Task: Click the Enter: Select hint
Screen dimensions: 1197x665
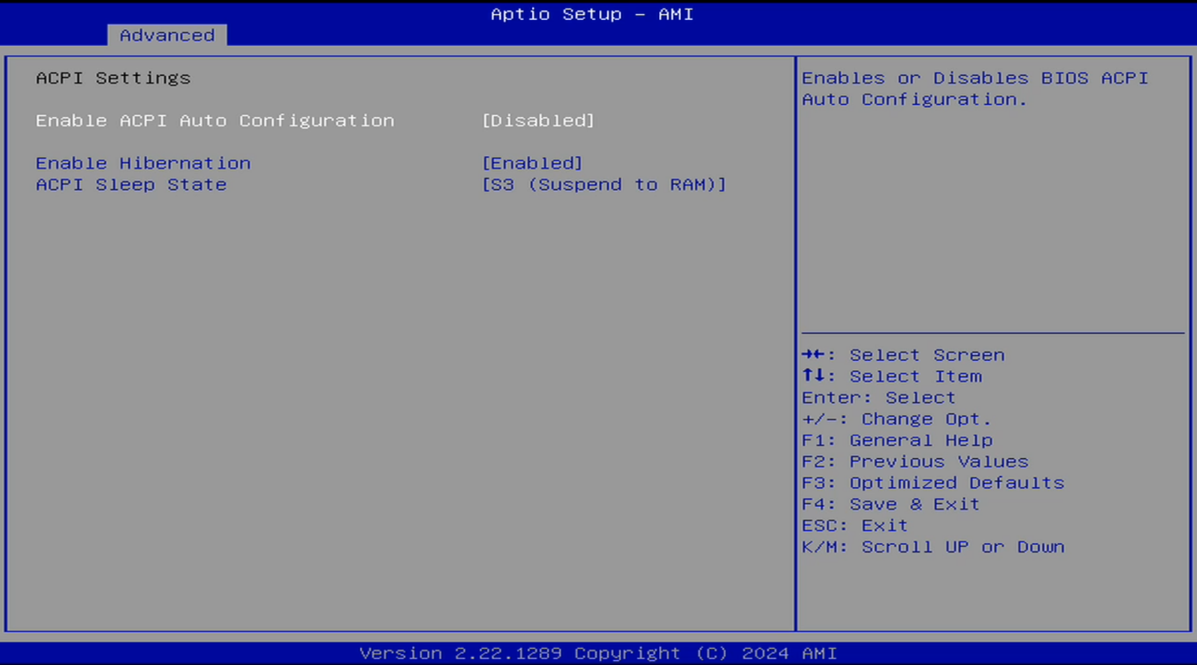Action: [878, 398]
